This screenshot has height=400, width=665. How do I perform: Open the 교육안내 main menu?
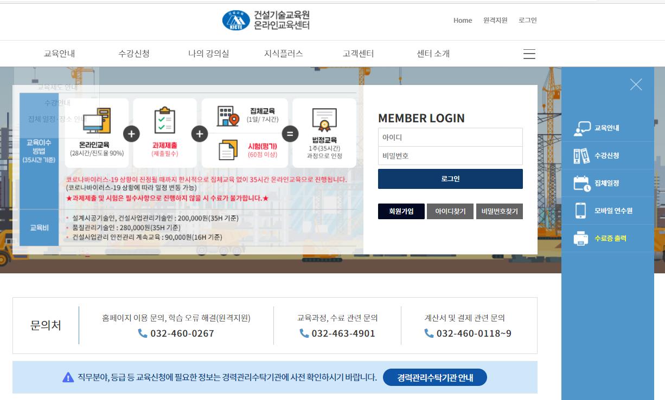pyautogui.click(x=59, y=54)
